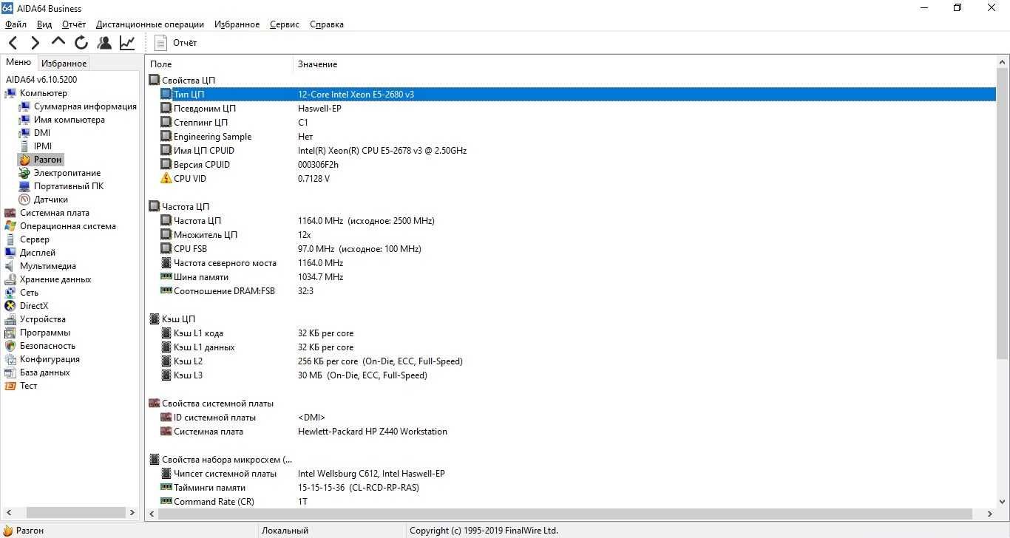This screenshot has width=1010, height=538.
Task: Expand Операционная система category
Action: tap(67, 226)
